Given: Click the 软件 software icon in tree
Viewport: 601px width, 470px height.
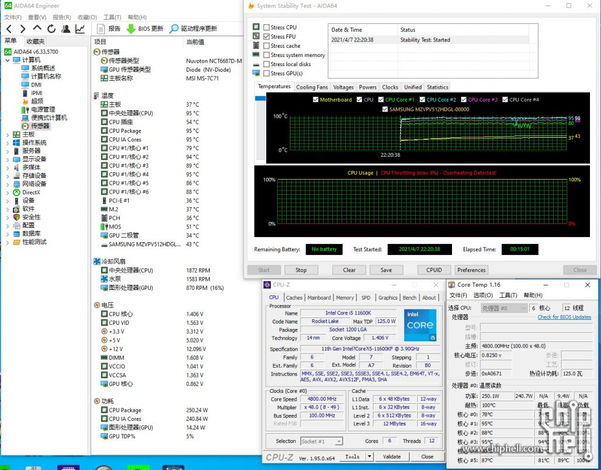Looking at the screenshot, I should coord(17,209).
